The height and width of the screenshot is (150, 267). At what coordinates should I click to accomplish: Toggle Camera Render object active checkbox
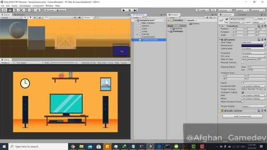tap(227, 19)
